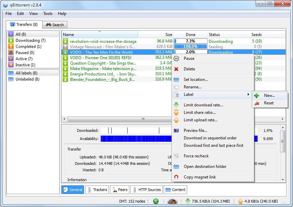Click Limit download rate green arrow icon
Screen dimensions: 293x207
[x=176, y=105]
